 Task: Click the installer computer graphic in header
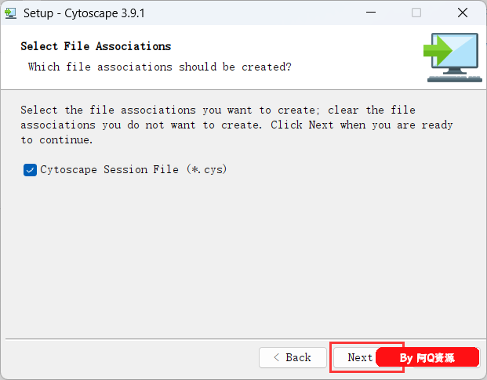click(x=452, y=57)
